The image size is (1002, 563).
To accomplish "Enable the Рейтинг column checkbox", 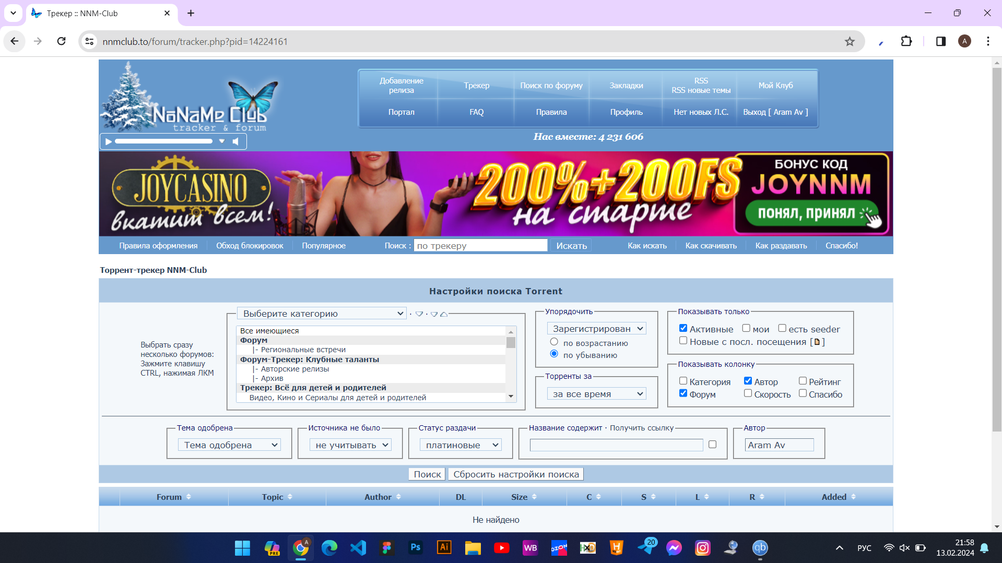I will click(803, 381).
